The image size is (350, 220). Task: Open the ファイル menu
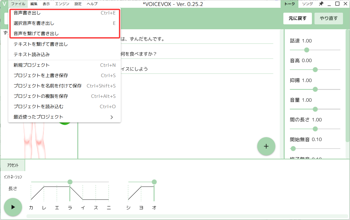point(18,4)
